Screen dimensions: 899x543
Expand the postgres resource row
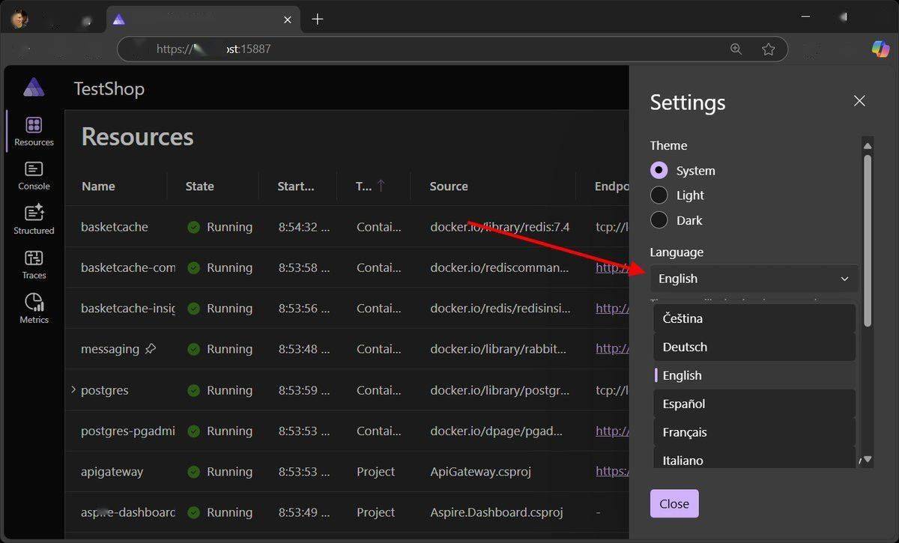coord(73,389)
